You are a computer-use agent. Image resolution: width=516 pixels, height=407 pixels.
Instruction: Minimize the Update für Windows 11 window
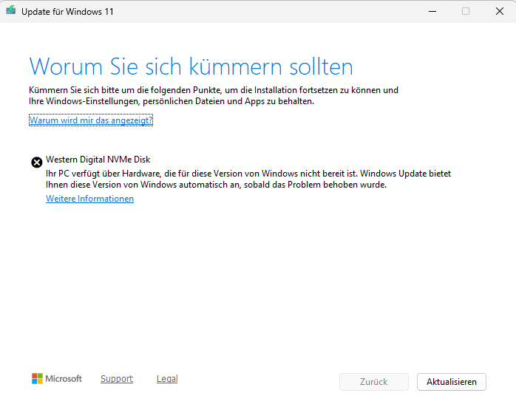pos(432,11)
